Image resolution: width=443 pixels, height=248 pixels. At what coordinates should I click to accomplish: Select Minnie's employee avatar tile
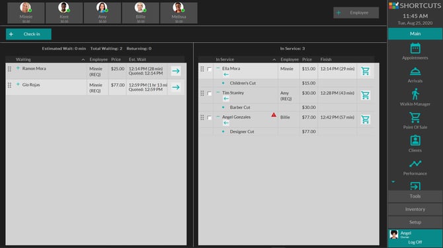[26, 13]
